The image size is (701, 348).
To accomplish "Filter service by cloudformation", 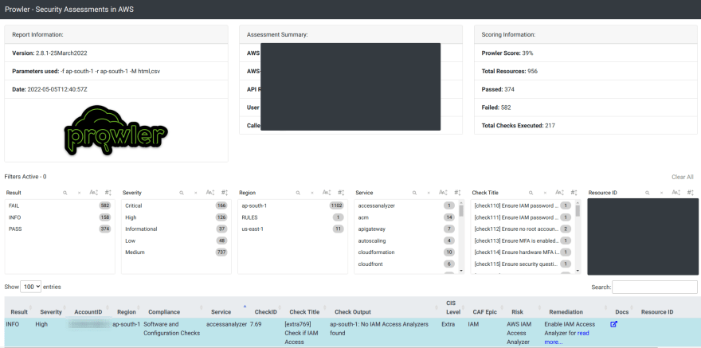I will click(406, 252).
